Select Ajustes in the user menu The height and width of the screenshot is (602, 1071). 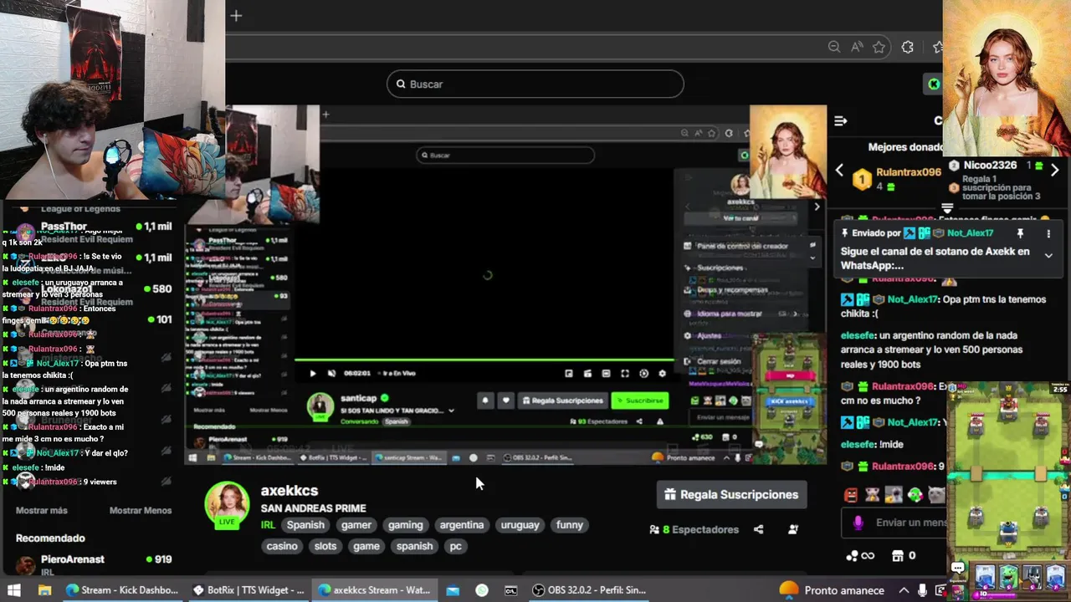click(709, 335)
